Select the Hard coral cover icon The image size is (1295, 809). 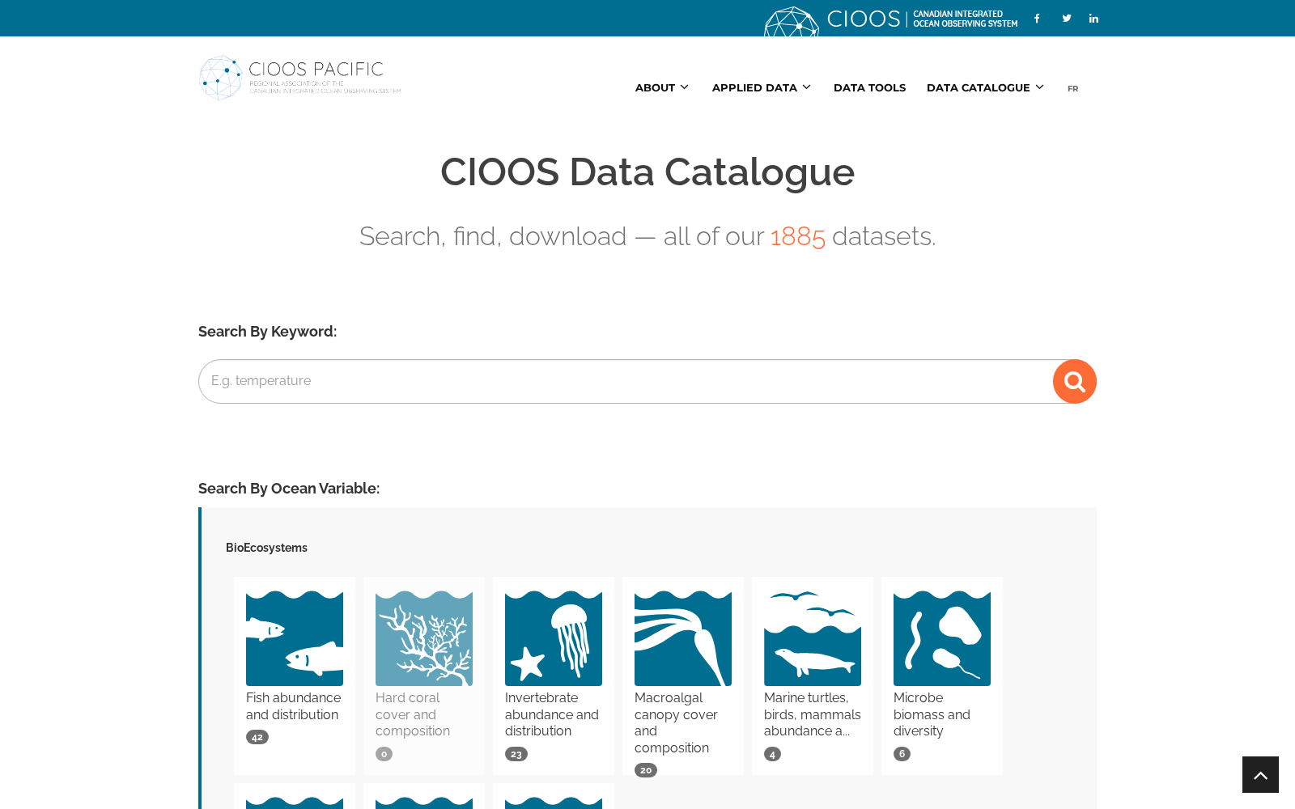424,638
